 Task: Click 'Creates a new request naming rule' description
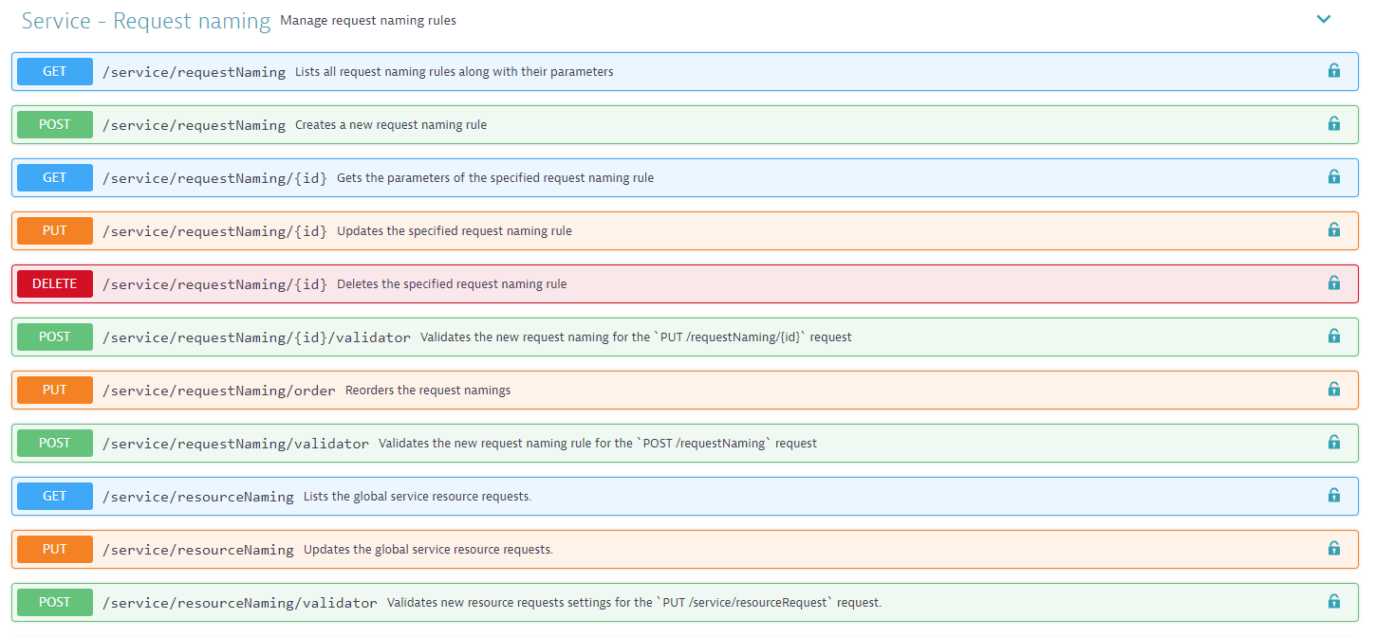coord(390,125)
